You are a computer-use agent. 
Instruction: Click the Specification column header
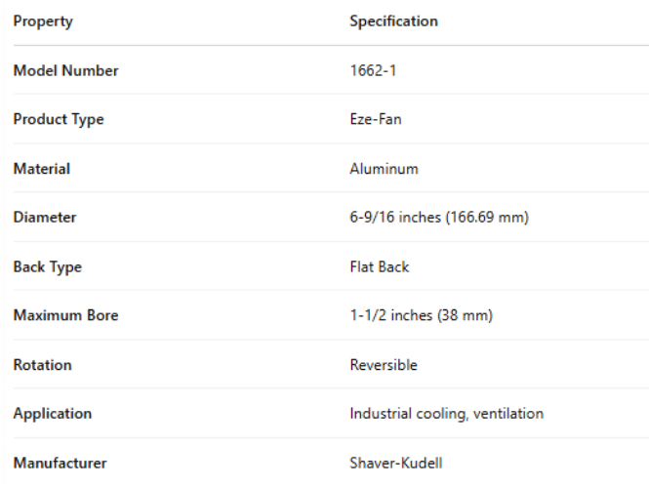click(x=393, y=21)
